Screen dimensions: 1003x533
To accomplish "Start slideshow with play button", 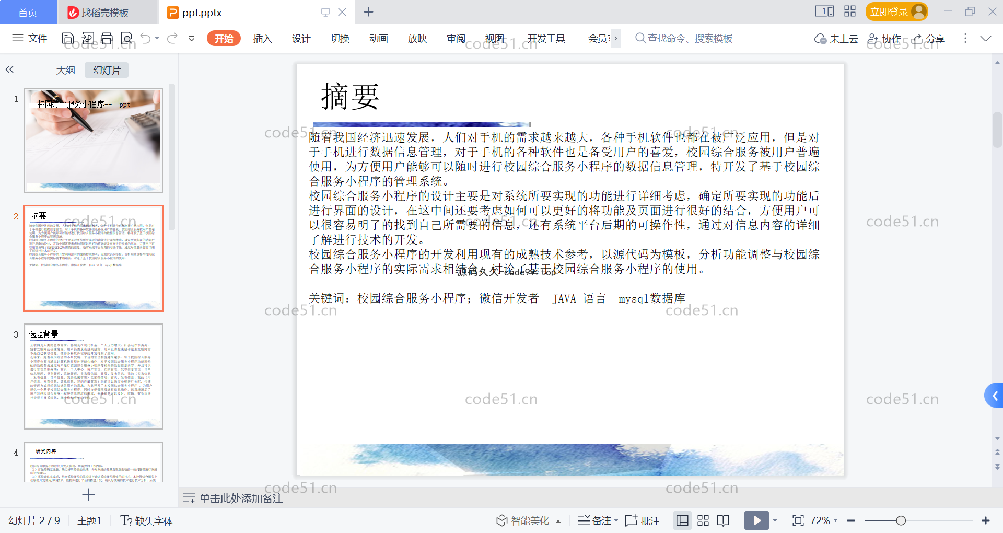I will click(756, 520).
